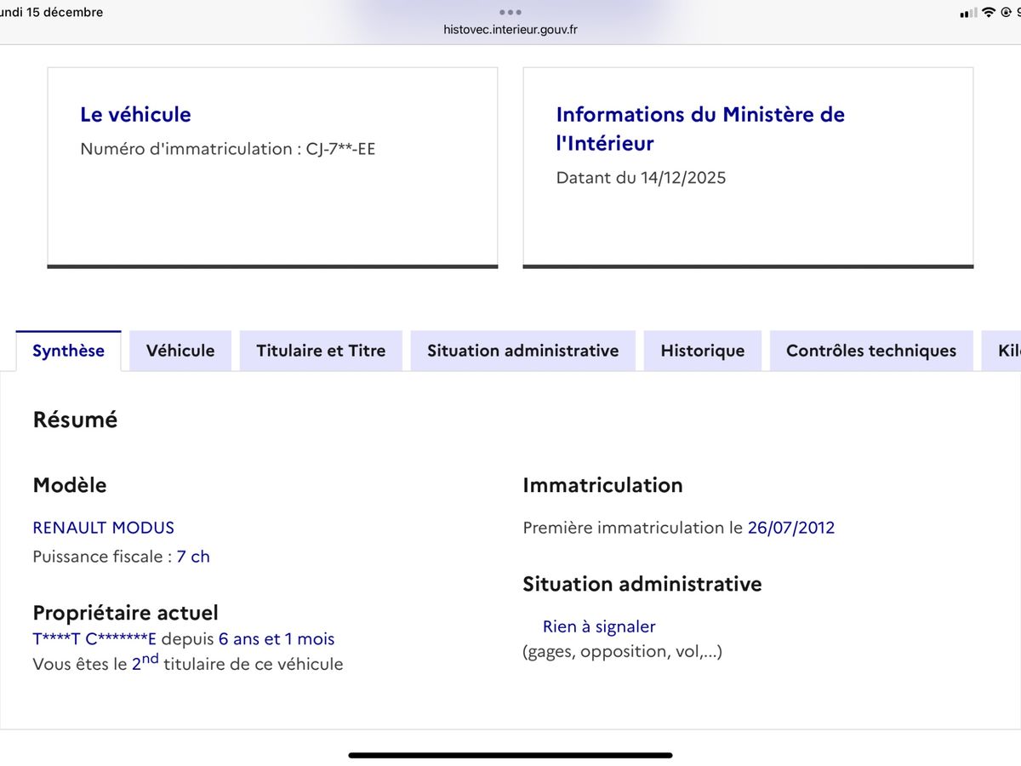Switch to the Véhicule tab
The image size is (1021, 766).
click(x=180, y=350)
